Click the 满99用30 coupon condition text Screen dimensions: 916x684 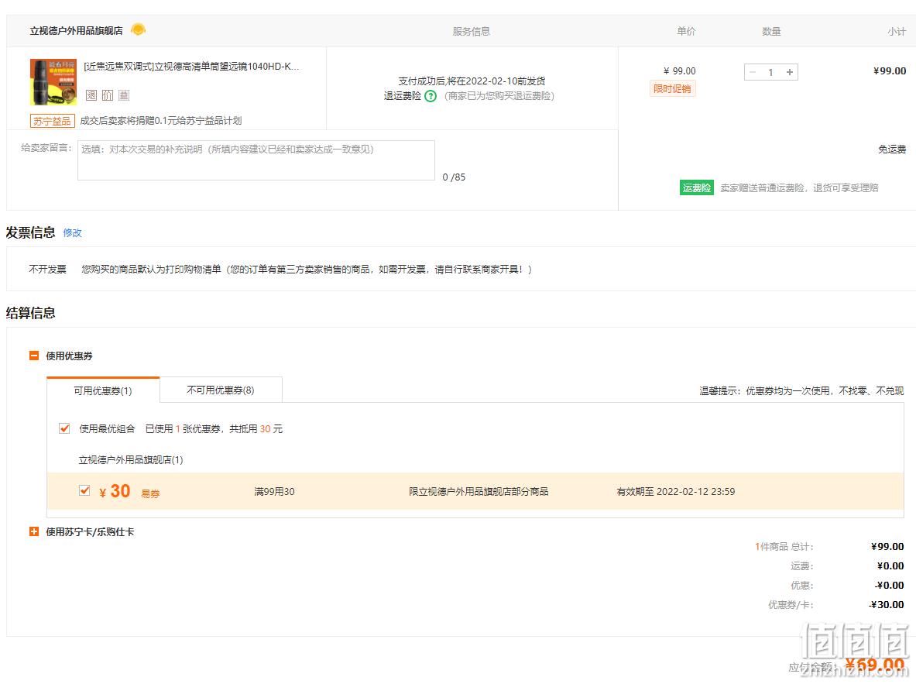coord(275,492)
